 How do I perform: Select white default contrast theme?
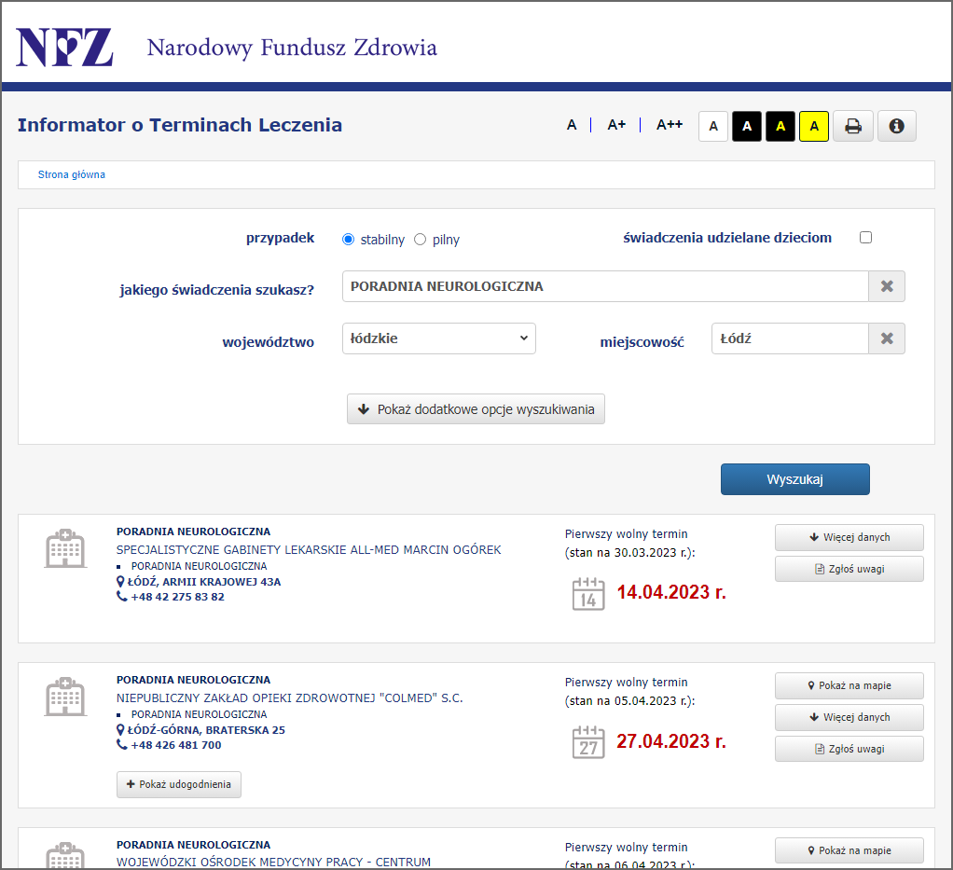click(x=713, y=127)
